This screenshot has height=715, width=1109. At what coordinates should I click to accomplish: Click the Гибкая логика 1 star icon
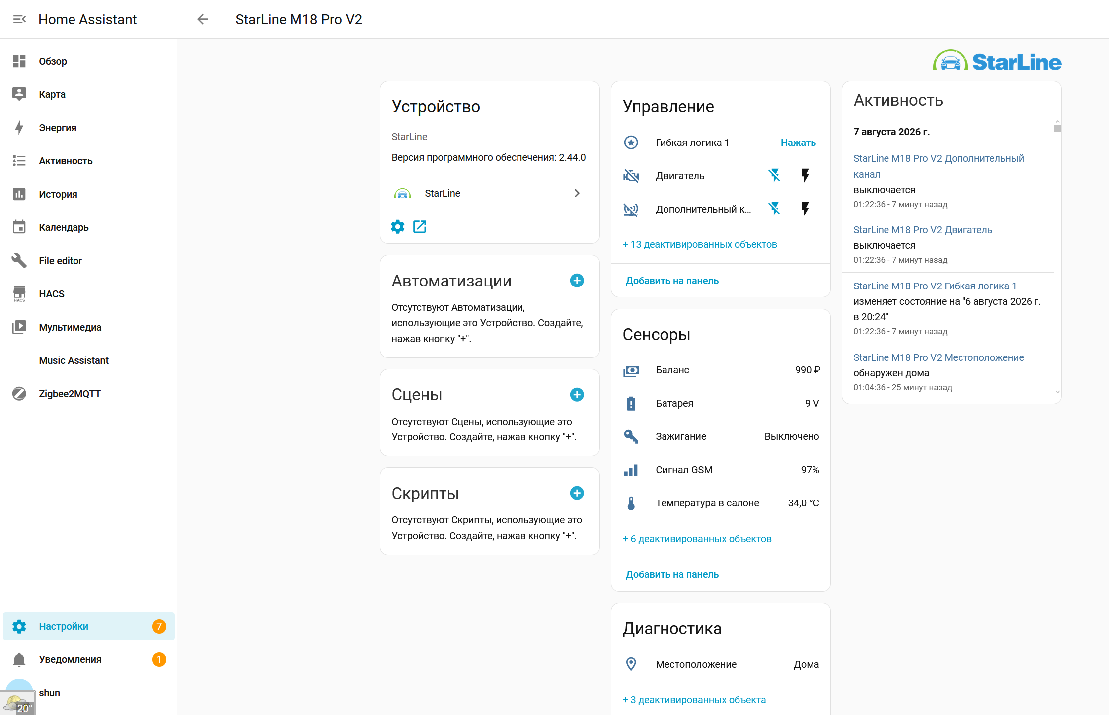coord(631,143)
